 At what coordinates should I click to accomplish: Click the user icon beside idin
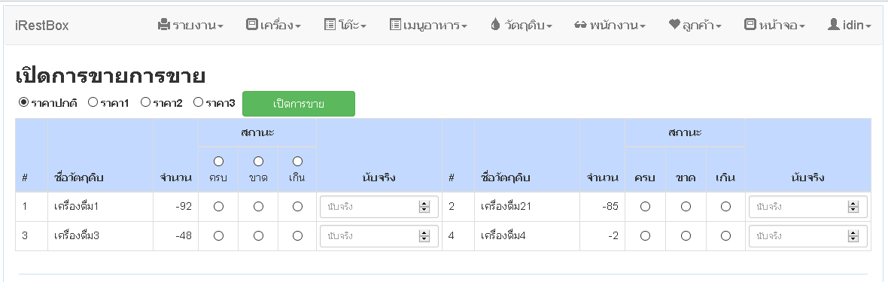point(833,25)
